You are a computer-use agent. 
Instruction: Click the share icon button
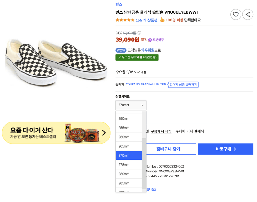(x=248, y=14)
